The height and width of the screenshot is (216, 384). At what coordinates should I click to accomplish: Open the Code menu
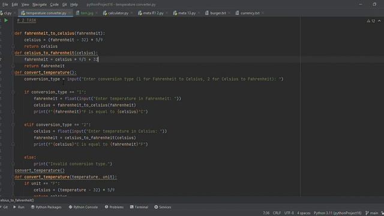click(54, 4)
